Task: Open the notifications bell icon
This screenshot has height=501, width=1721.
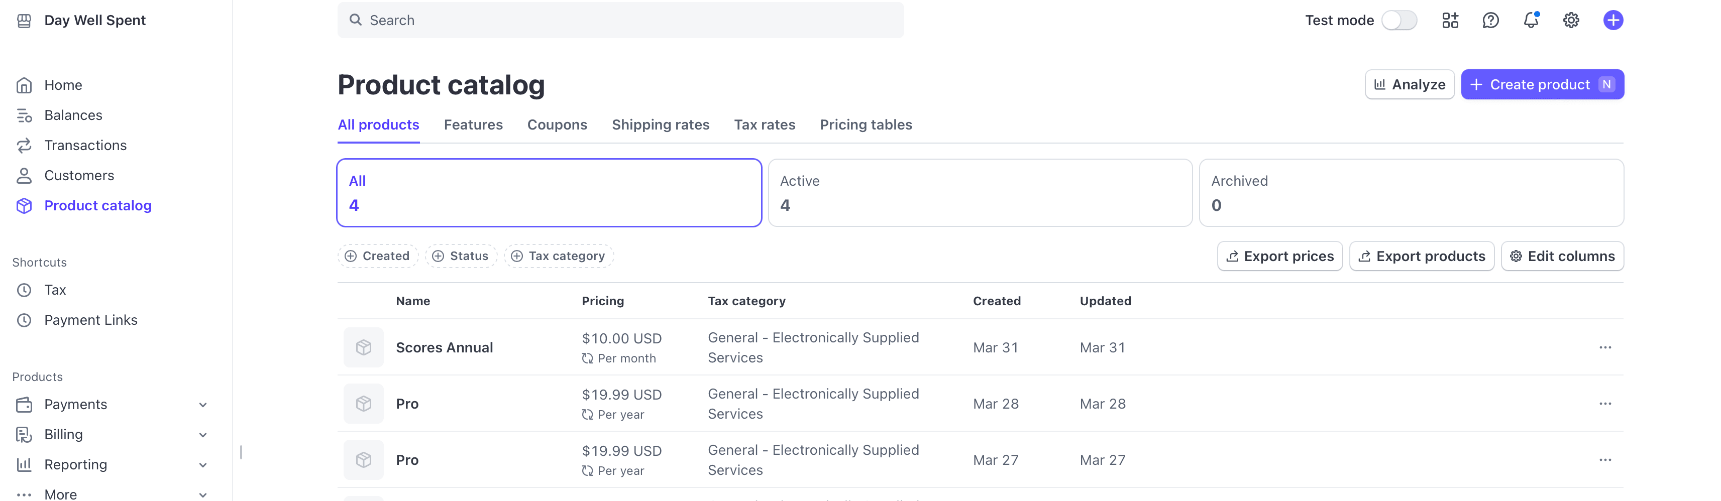Action: 1531,20
